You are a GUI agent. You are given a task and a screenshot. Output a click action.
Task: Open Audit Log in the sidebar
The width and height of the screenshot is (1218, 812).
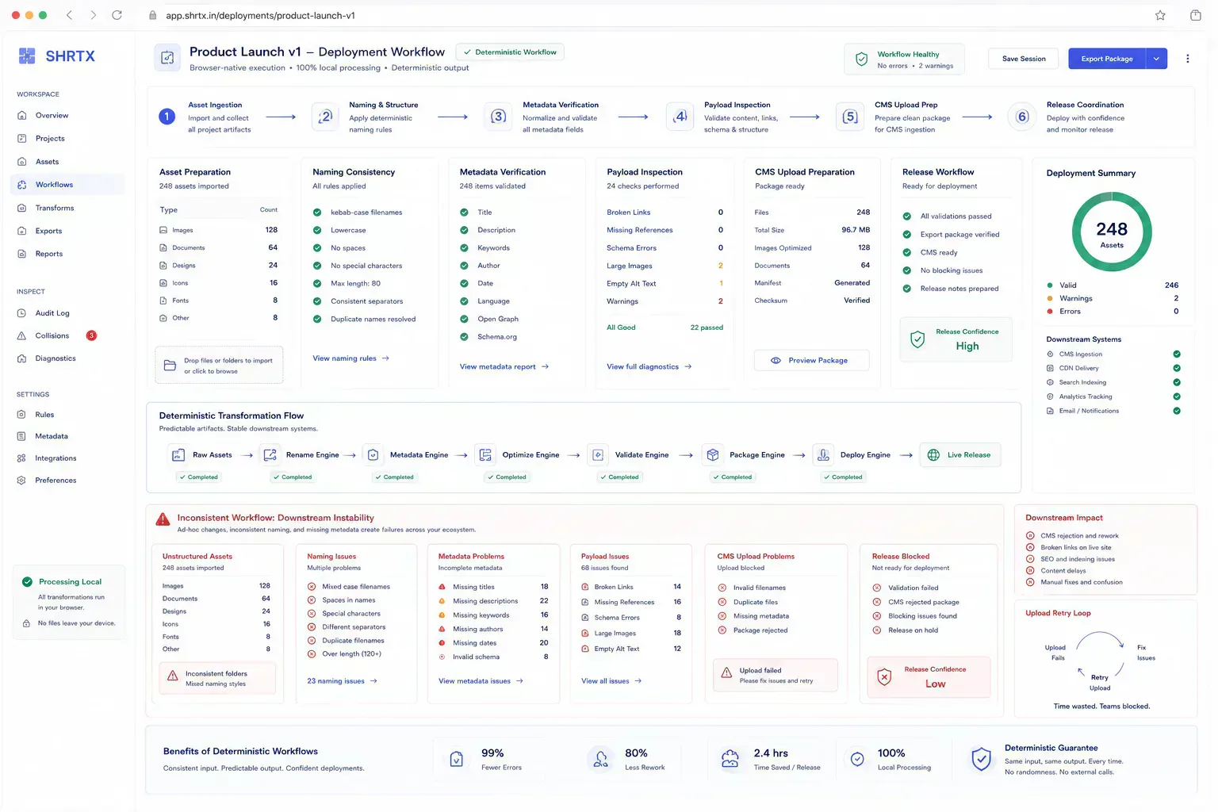52,313
